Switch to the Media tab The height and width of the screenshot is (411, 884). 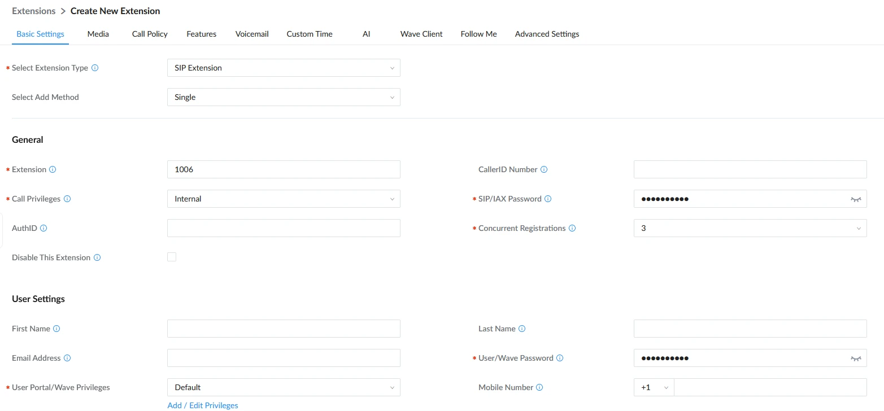tap(98, 34)
